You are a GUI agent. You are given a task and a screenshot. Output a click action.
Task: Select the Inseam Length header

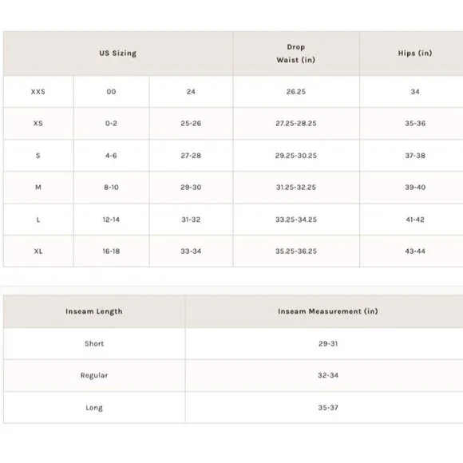click(94, 311)
